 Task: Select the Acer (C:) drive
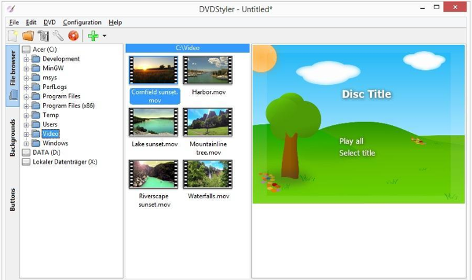[44, 50]
